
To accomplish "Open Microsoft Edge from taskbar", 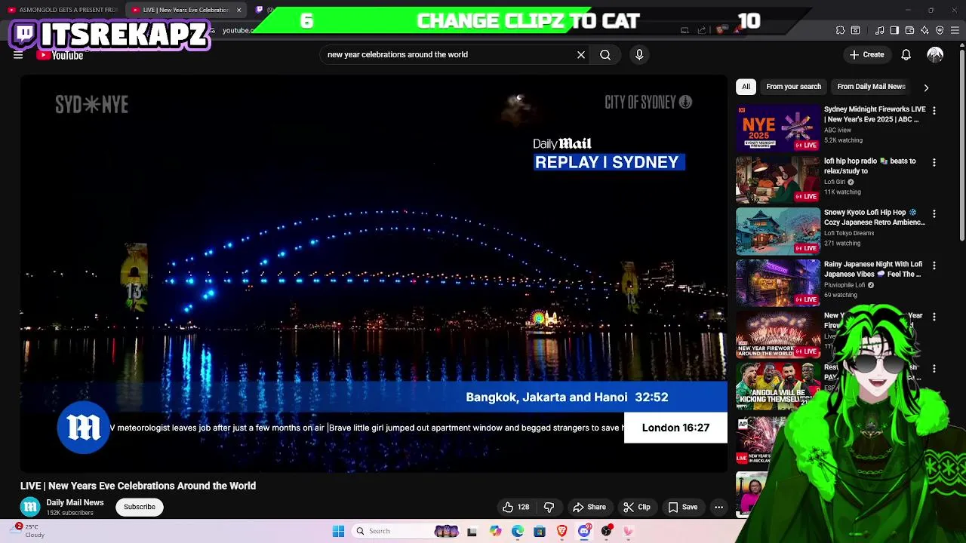I will 518,531.
